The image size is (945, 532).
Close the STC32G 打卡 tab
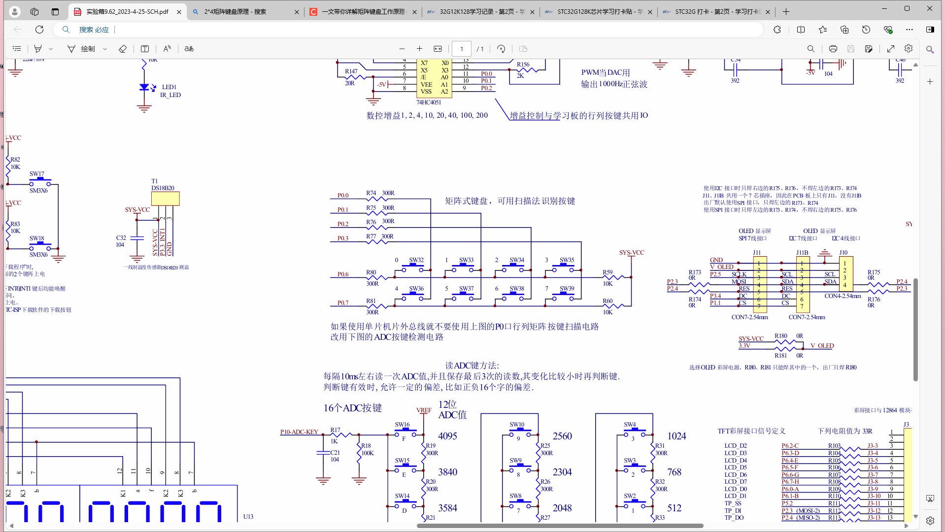point(768,12)
